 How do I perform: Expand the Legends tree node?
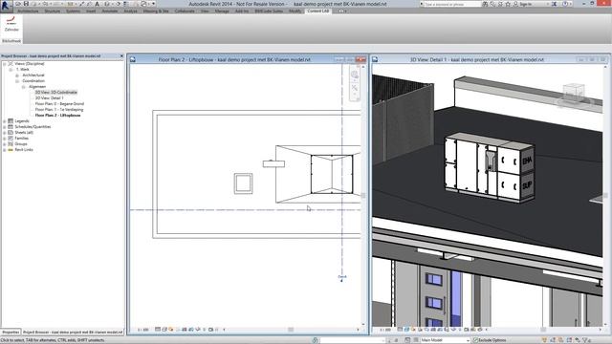pyautogui.click(x=5, y=121)
